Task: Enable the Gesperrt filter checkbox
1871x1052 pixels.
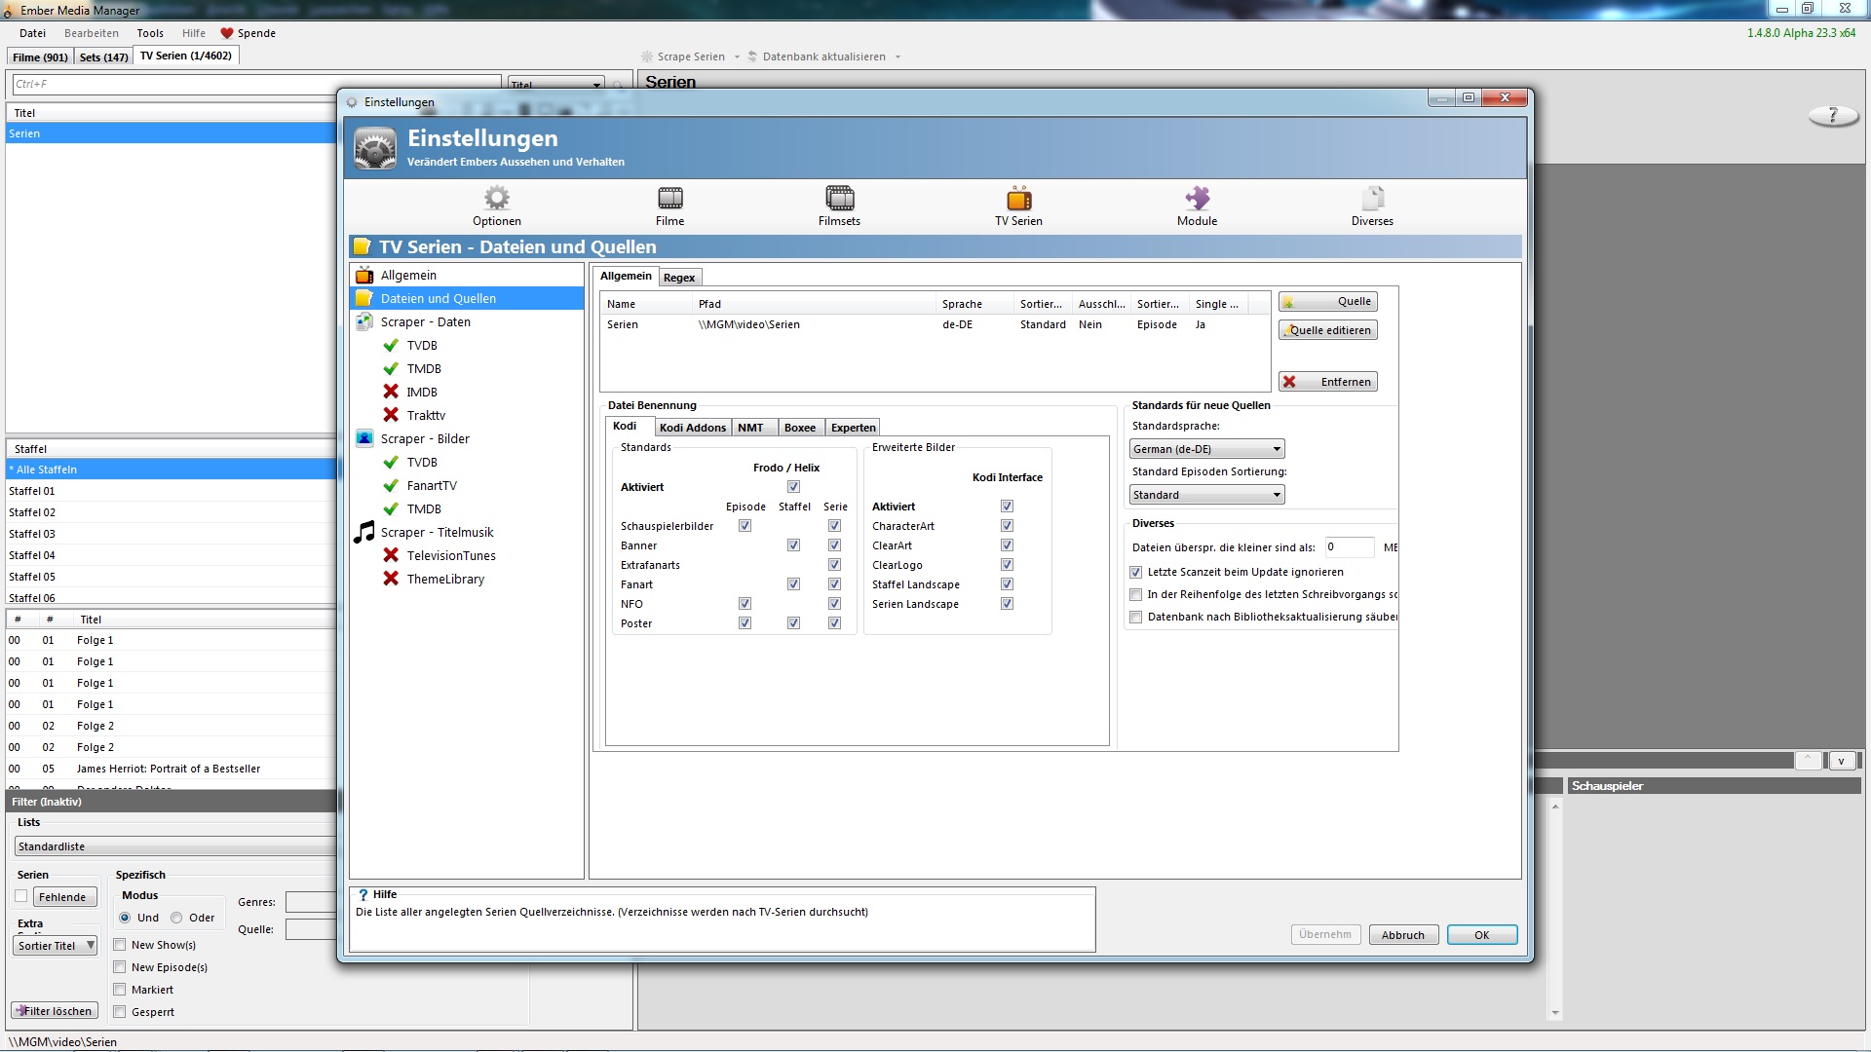Action: pos(120,1012)
